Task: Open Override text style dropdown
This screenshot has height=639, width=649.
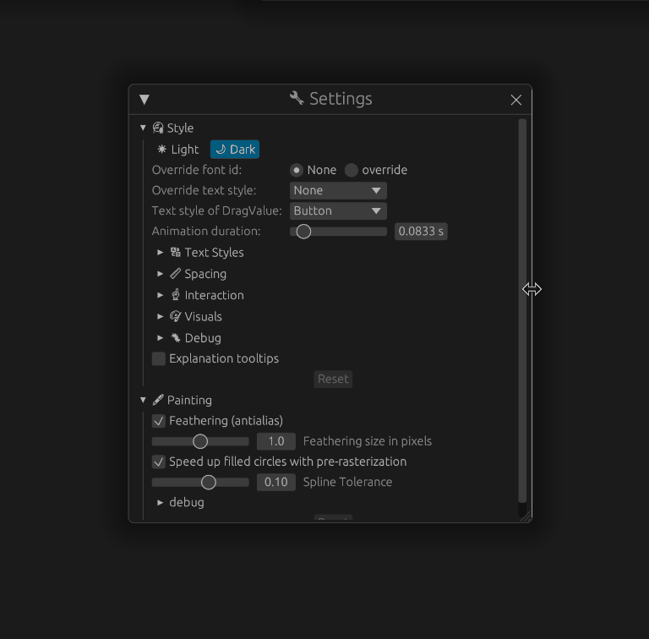Action: coord(338,190)
